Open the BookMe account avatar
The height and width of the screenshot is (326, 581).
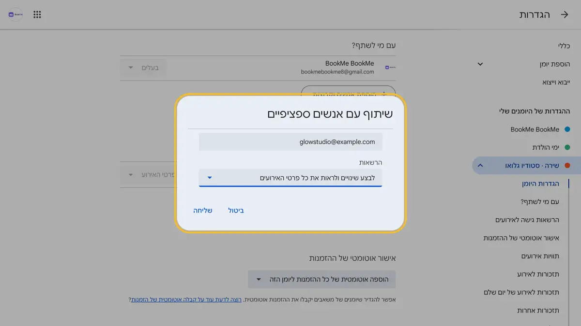[15, 14]
